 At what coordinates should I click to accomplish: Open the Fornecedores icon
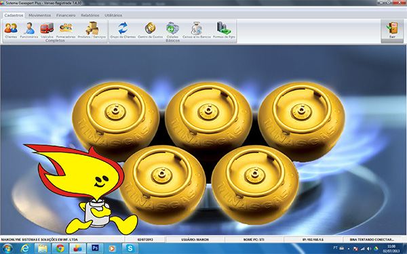(66, 30)
